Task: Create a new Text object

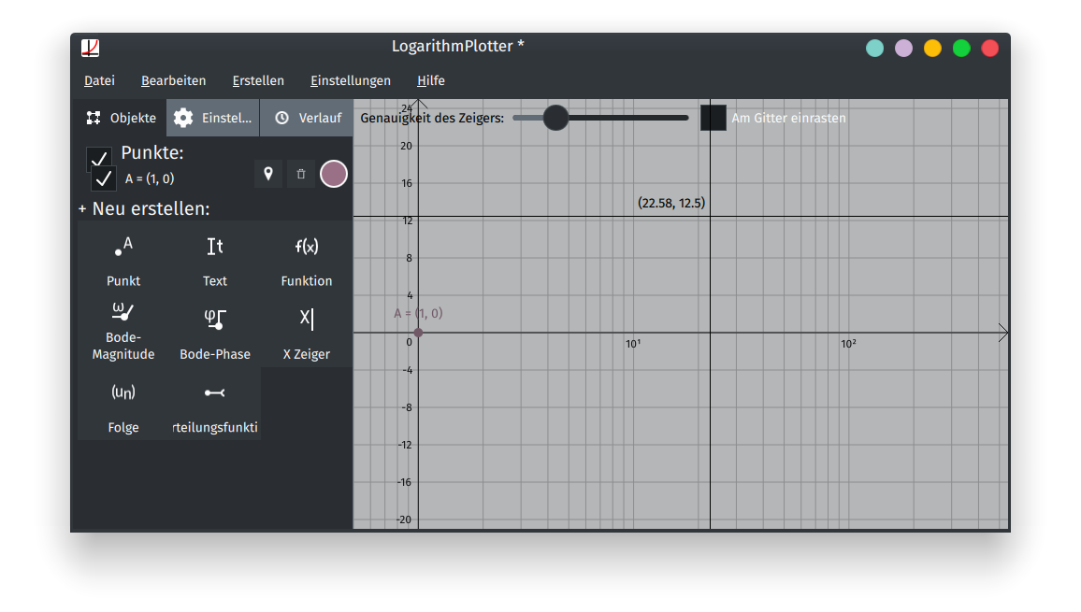Action: (214, 258)
